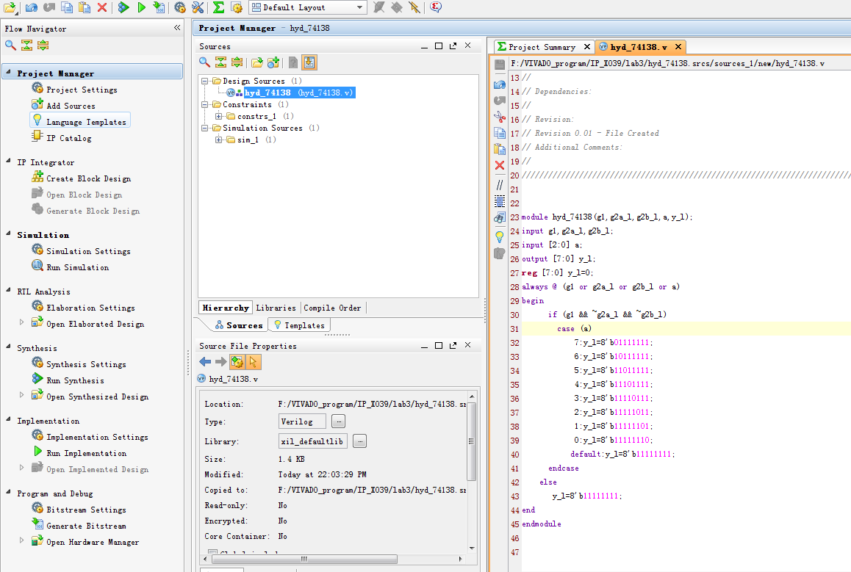Toggle the highlighted Sources toolbar button
This screenshot has width=851, height=572.
(309, 62)
